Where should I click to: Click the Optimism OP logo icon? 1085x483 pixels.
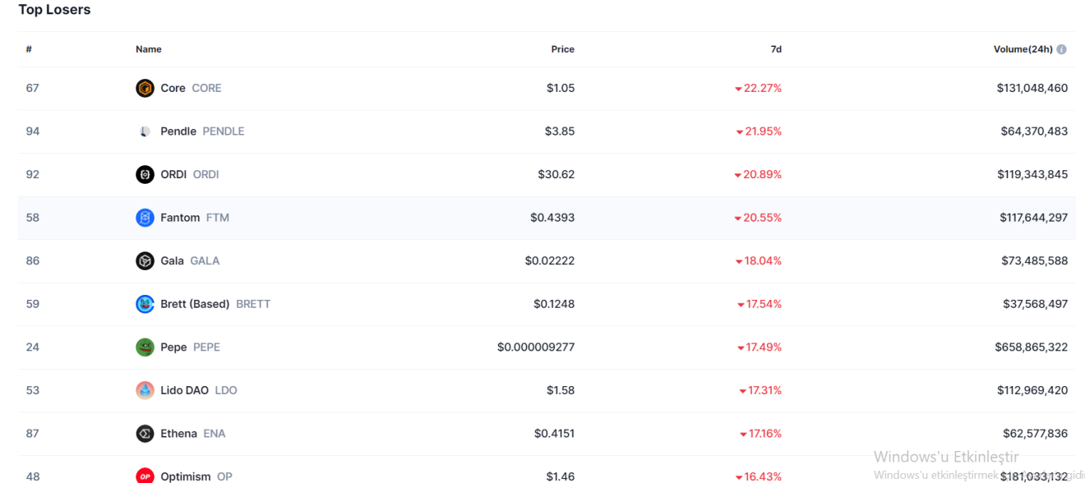(x=145, y=476)
